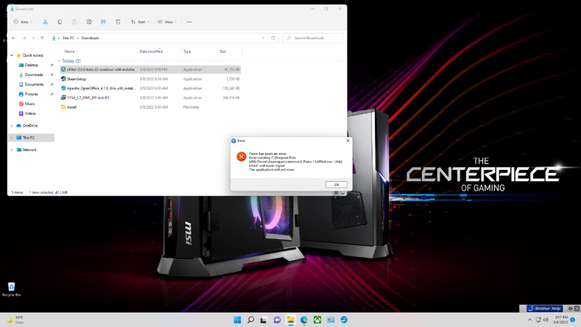
Task: Sort by the Size column header
Action: point(223,52)
